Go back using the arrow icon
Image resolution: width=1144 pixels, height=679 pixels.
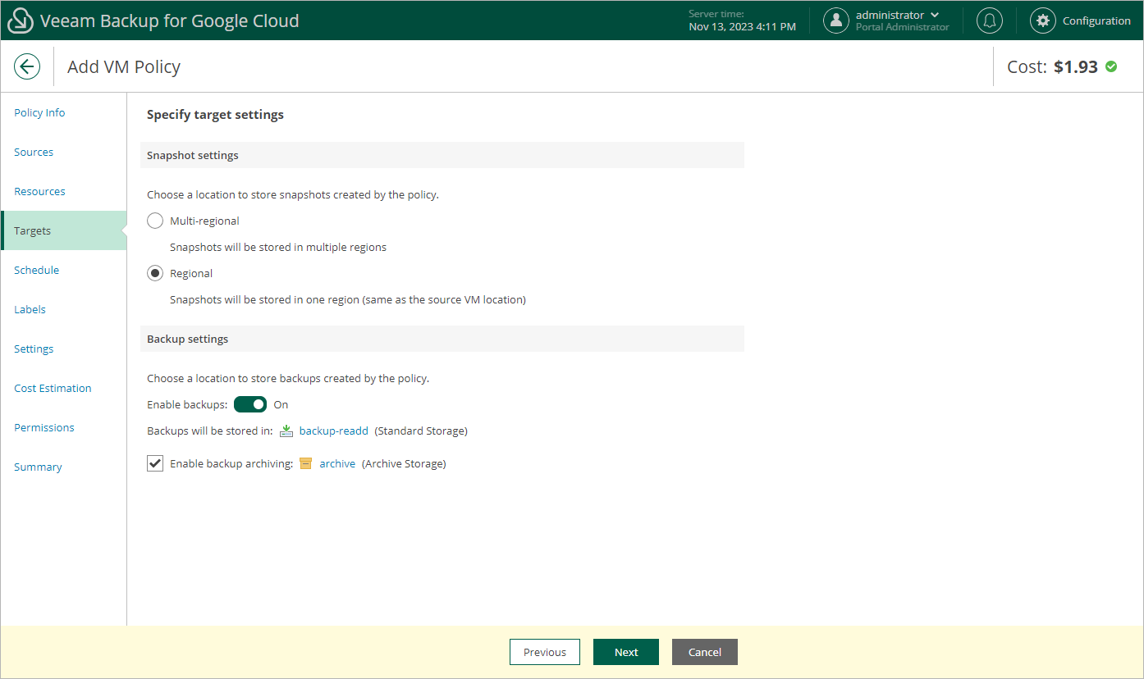tap(27, 66)
